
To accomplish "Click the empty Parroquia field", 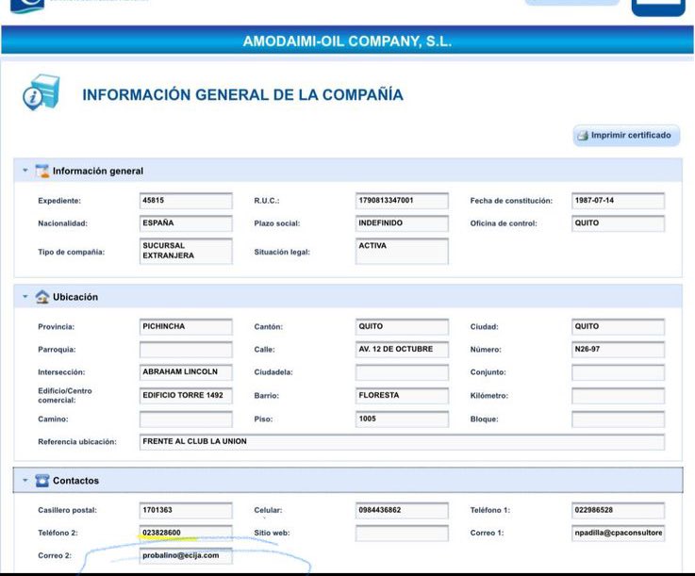I will pos(186,350).
